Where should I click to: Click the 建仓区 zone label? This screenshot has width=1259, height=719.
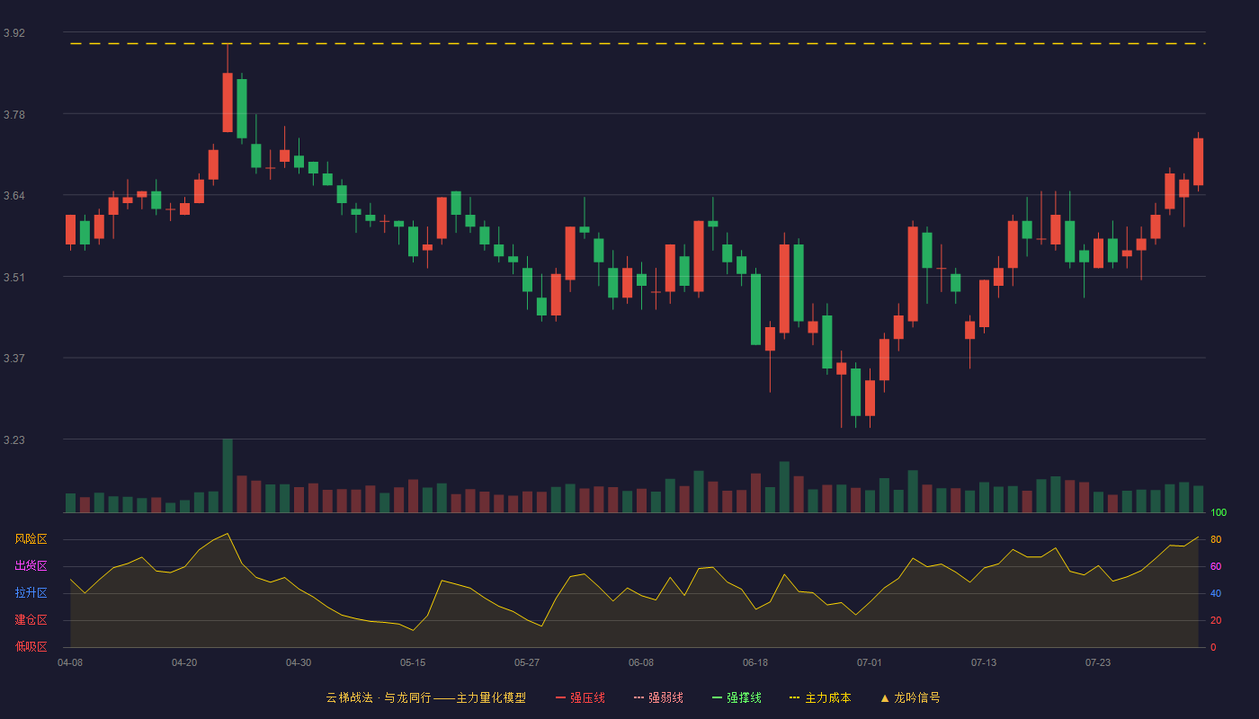pyautogui.click(x=31, y=620)
